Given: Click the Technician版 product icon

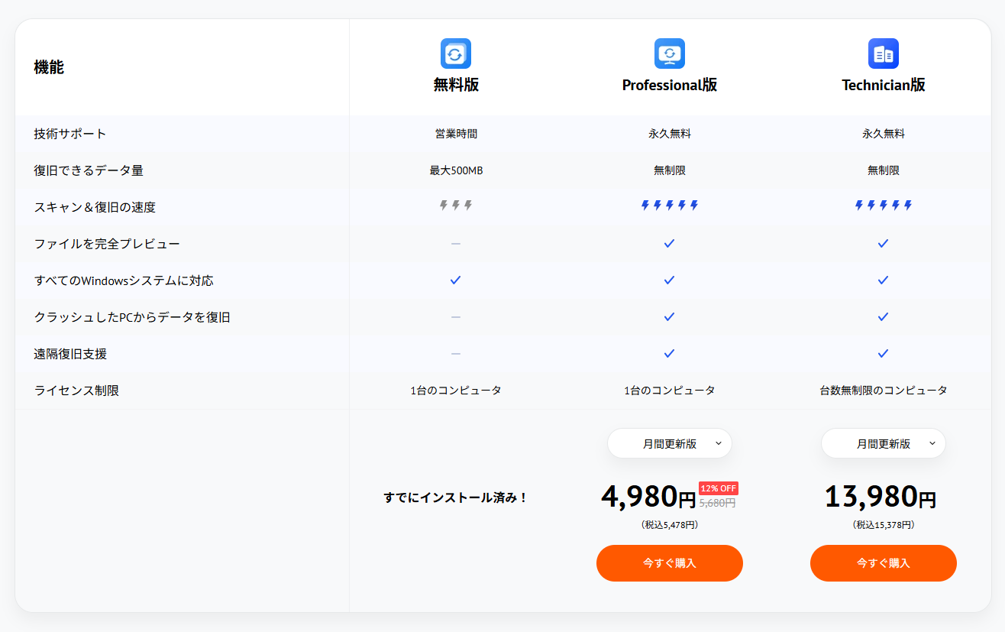Looking at the screenshot, I should click(x=884, y=53).
